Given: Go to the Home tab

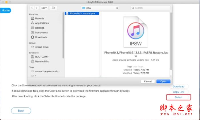Looking at the screenshot, I should [x=6, y=11].
